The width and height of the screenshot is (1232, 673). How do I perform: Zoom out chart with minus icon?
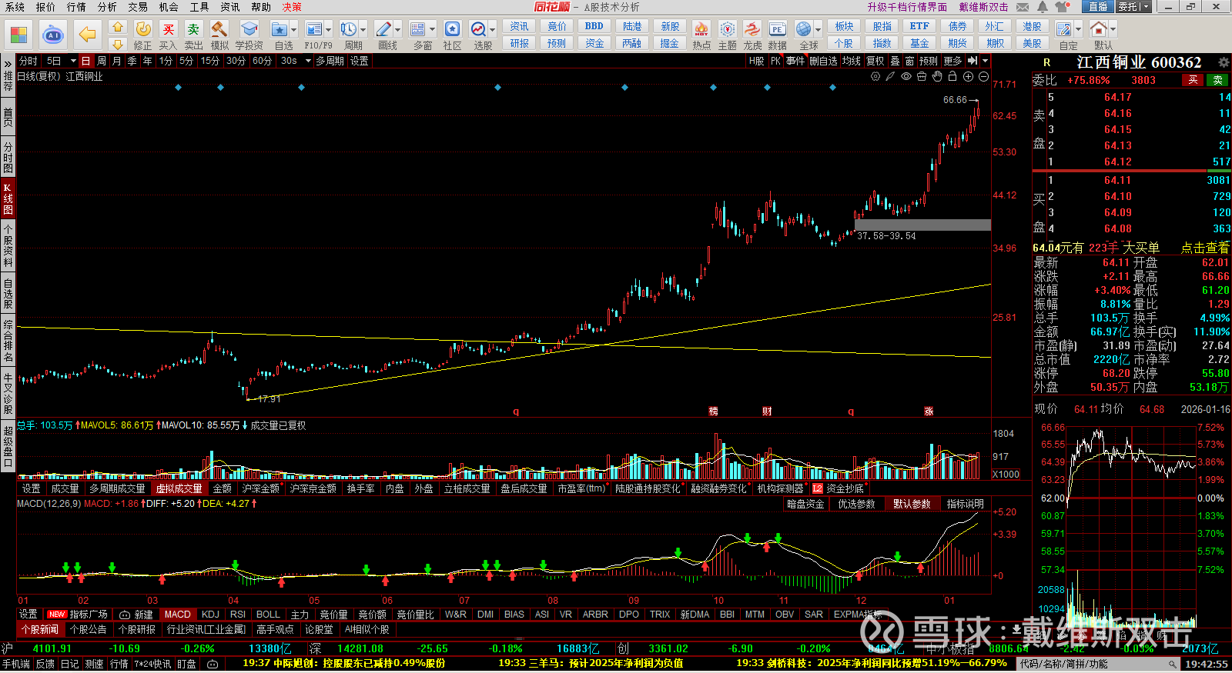tap(983, 76)
